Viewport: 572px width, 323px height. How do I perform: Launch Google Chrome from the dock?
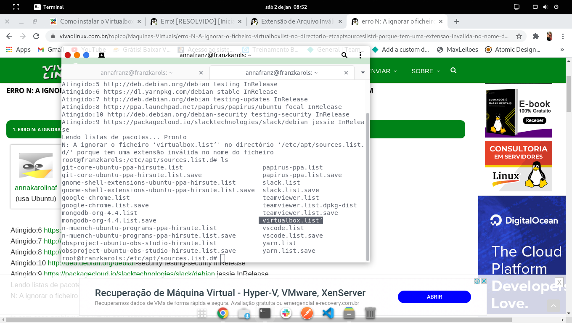pyautogui.click(x=223, y=313)
